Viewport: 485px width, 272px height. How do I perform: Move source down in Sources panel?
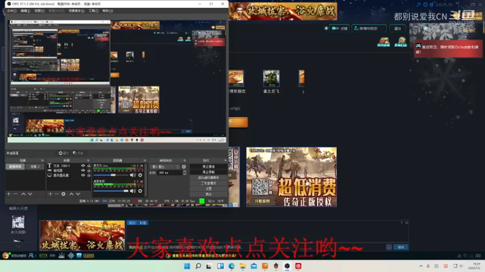pyautogui.click(x=78, y=194)
